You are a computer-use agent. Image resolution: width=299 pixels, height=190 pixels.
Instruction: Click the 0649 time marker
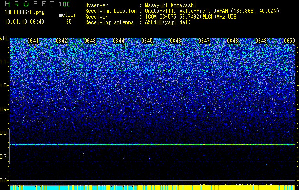coord(261,41)
